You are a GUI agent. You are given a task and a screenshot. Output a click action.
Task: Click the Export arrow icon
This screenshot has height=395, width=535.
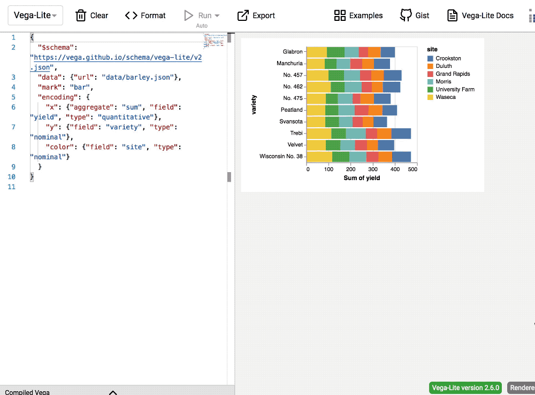tap(243, 16)
